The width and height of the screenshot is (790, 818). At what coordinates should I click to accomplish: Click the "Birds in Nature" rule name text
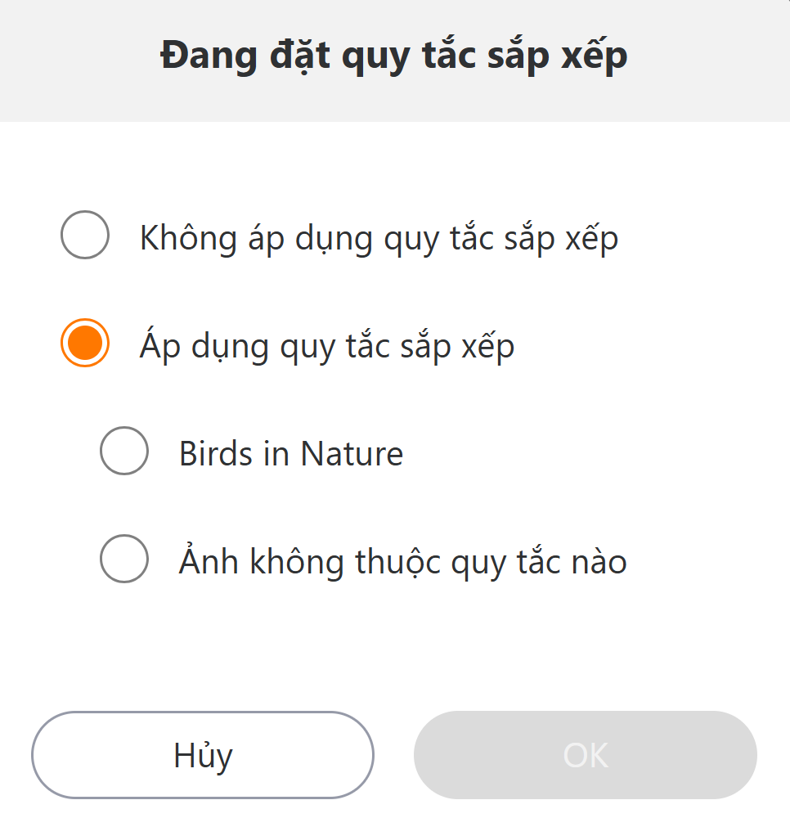tap(291, 453)
